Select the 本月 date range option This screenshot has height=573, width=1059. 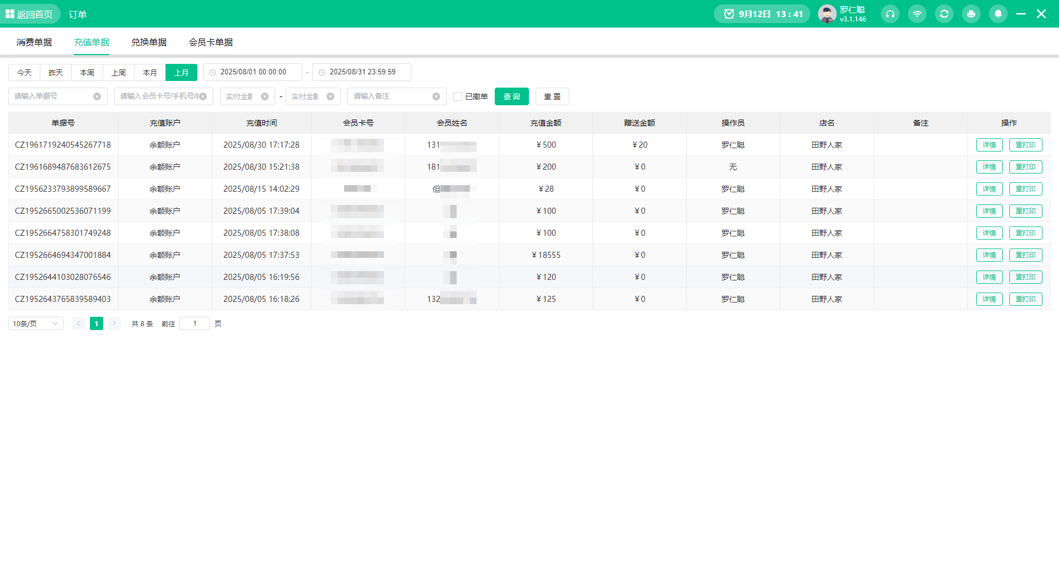(149, 72)
